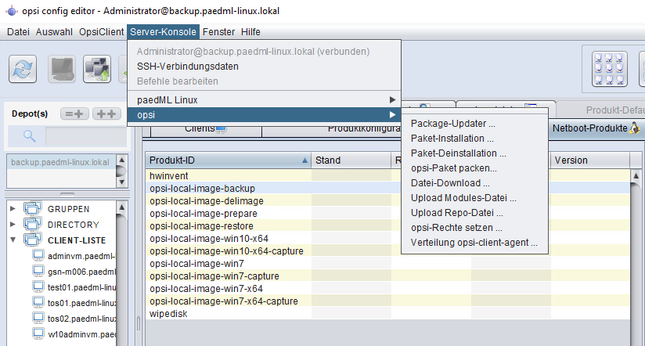Select the opsi-local-image-win10-x64 row
The height and width of the screenshot is (346, 645).
[387, 238]
